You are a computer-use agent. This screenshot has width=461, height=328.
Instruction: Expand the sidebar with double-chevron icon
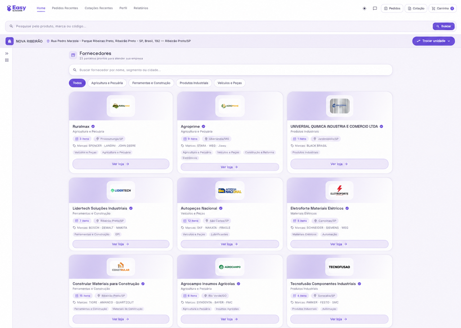[7, 54]
